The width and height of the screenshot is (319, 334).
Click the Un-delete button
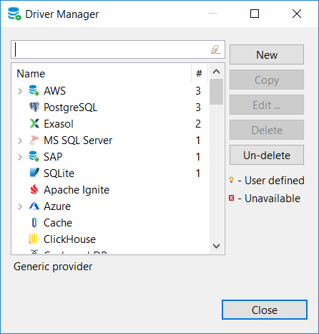tap(267, 155)
